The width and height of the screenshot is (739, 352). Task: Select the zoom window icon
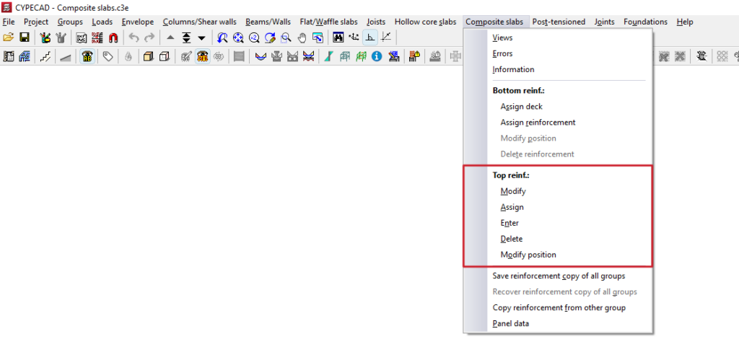click(x=286, y=38)
